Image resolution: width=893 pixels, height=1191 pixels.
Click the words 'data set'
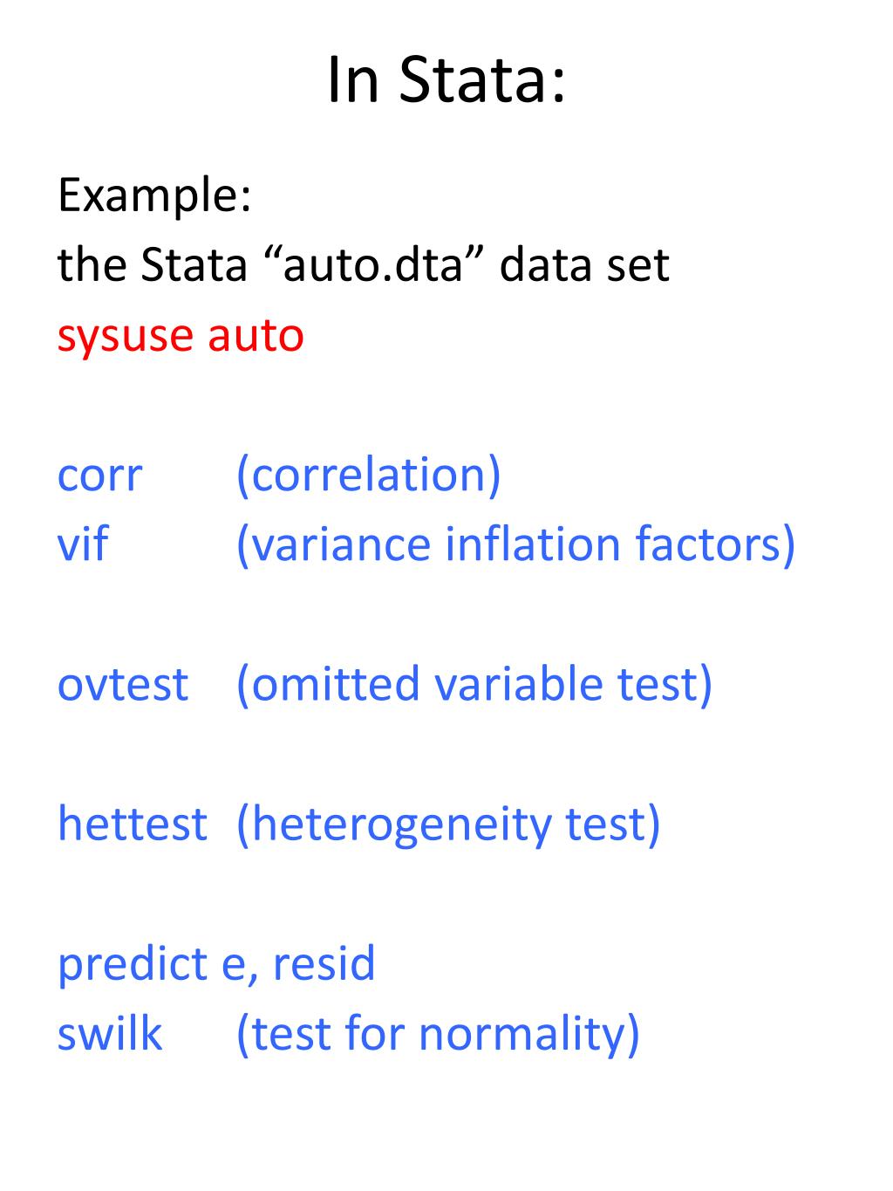point(584,265)
